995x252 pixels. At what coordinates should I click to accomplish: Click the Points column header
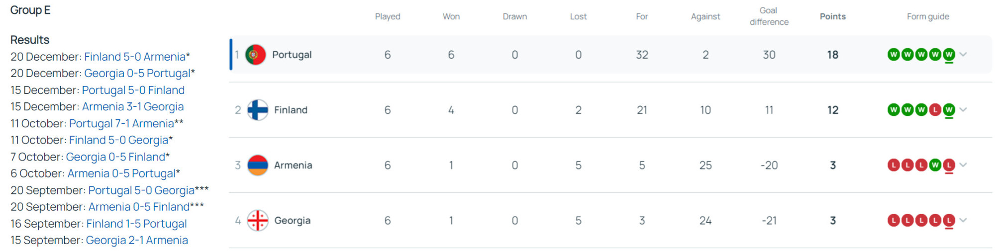(x=832, y=16)
